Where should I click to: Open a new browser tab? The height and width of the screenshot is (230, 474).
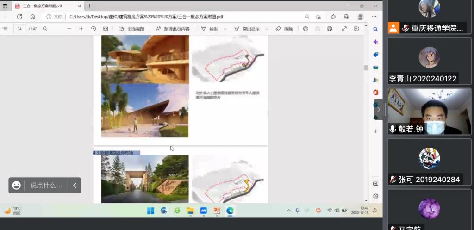pyautogui.click(x=90, y=6)
